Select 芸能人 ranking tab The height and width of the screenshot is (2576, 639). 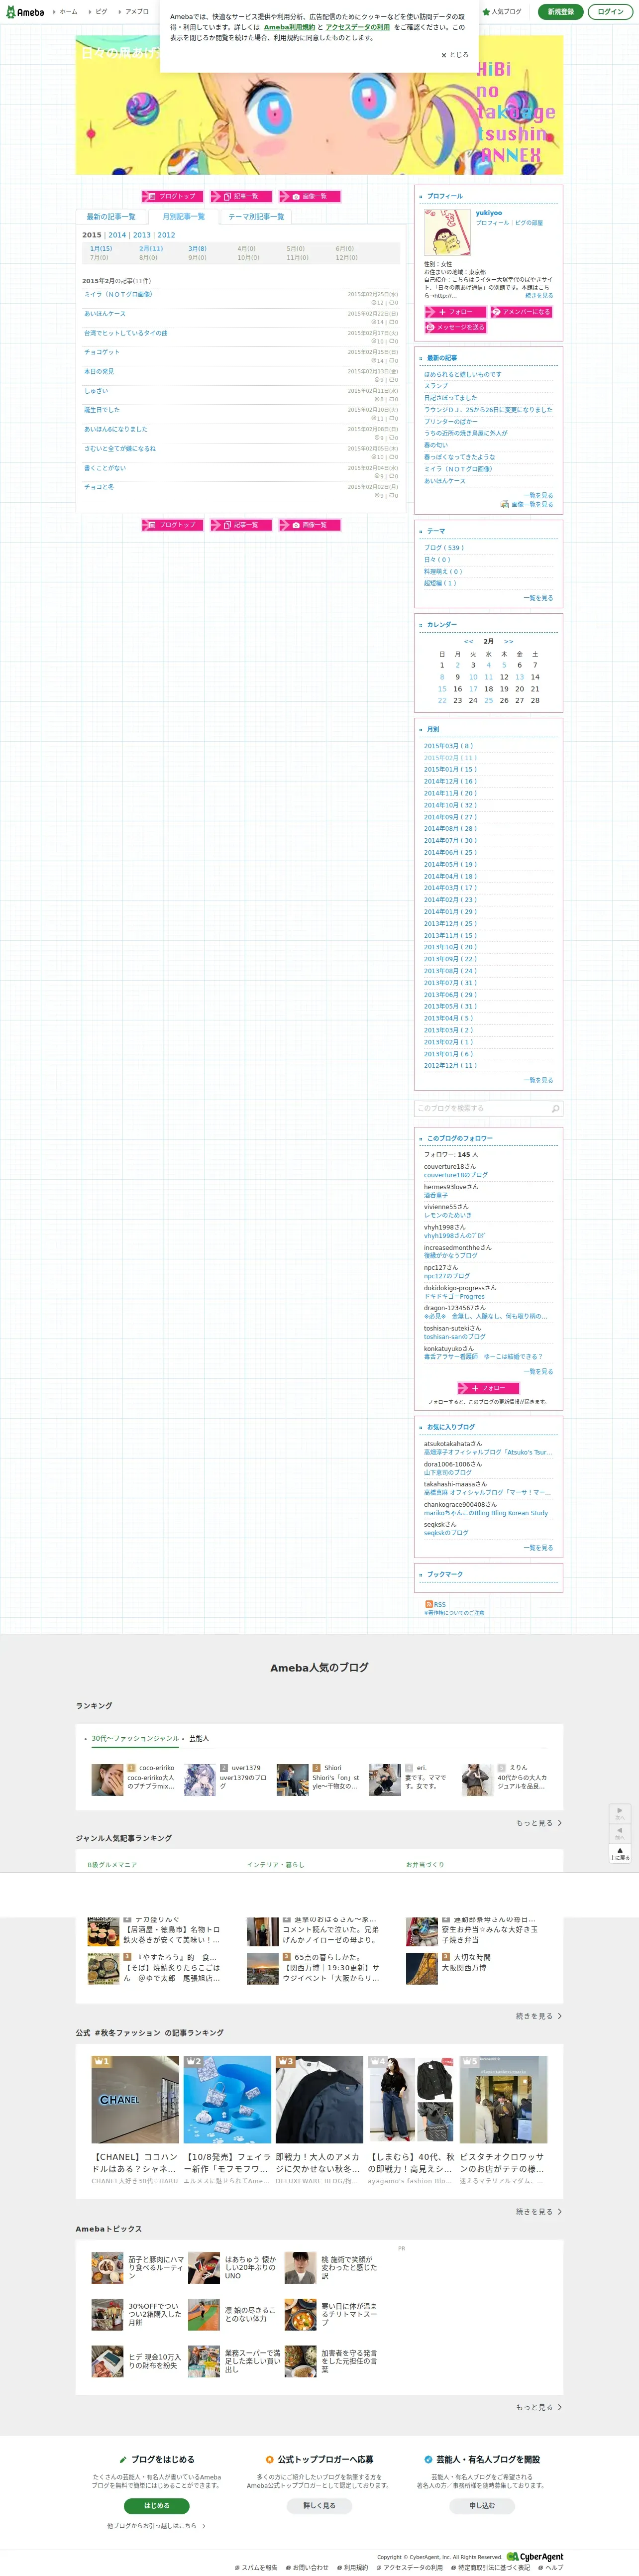(199, 1738)
